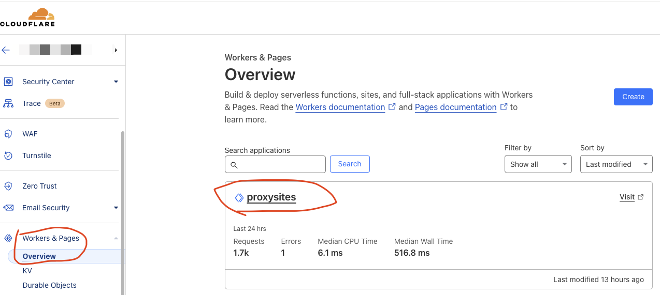The width and height of the screenshot is (660, 295).
Task: Open the WAF sidebar item
Action: [x=30, y=134]
